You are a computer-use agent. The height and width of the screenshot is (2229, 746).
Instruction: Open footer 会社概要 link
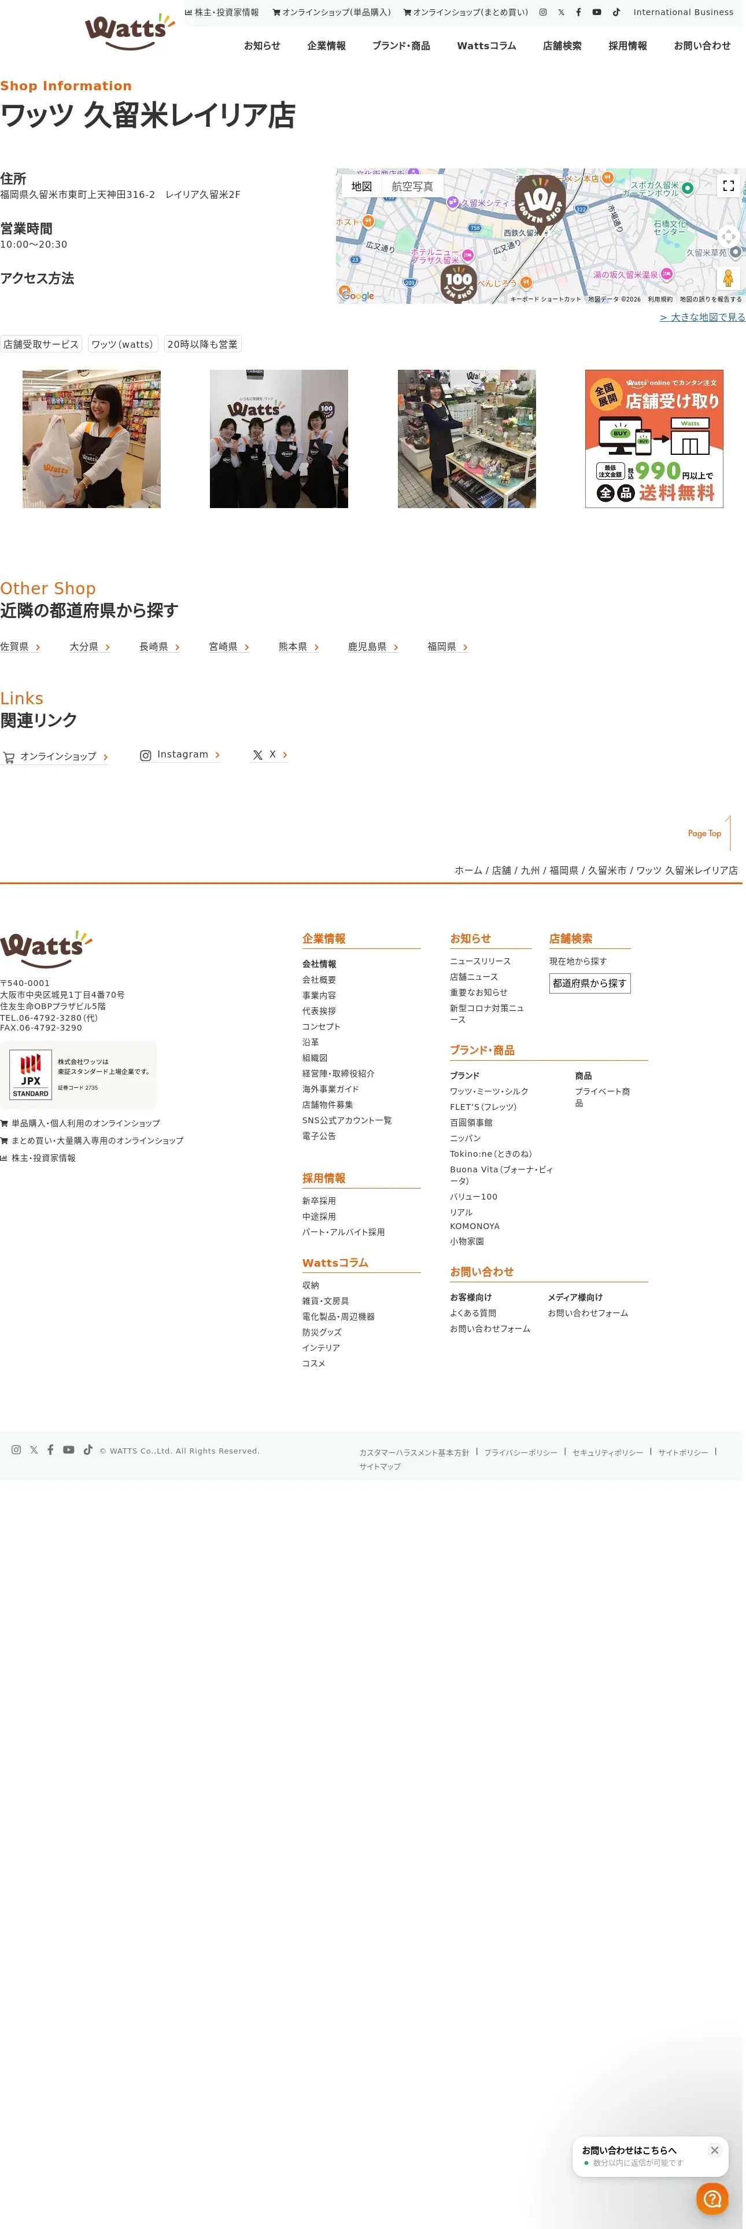[x=319, y=980]
